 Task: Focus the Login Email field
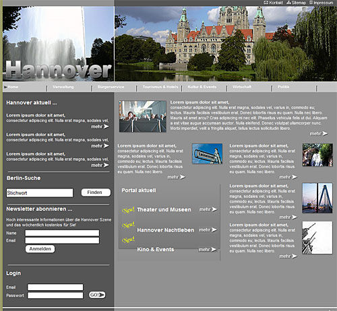[x=55, y=287]
